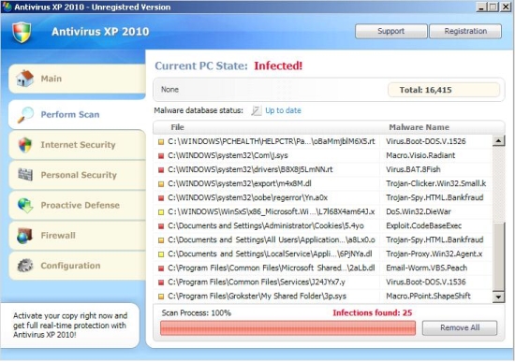The height and width of the screenshot is (362, 515).
Task: Click red marker beside Com\j.sys
Action: point(161,156)
